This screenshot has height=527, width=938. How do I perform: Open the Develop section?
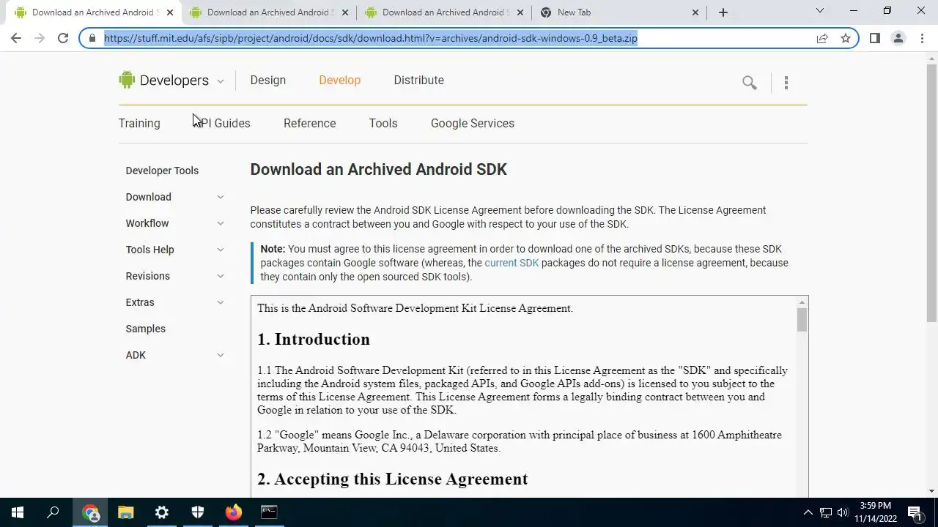(340, 81)
